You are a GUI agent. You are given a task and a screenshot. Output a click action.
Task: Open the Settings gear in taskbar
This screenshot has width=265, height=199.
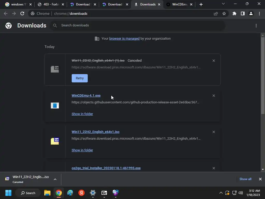click(93, 193)
